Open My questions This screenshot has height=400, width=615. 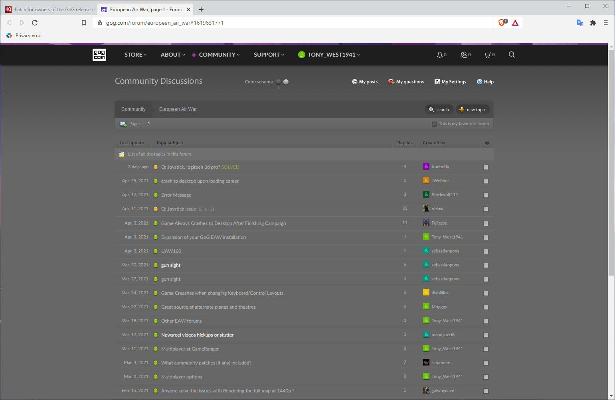coord(406,82)
